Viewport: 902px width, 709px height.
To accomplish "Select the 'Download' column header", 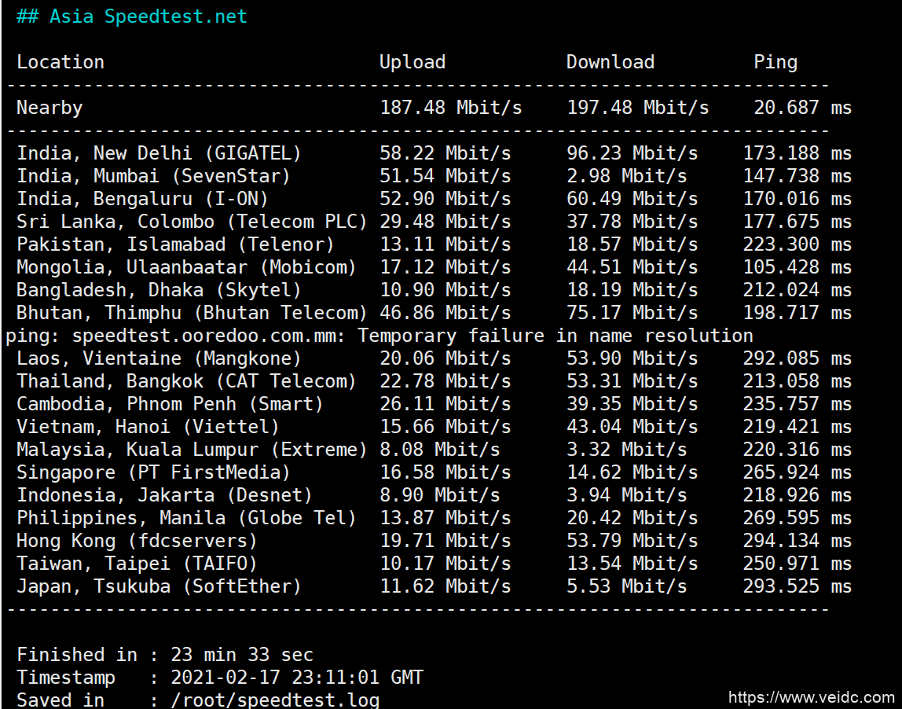I will click(x=610, y=62).
